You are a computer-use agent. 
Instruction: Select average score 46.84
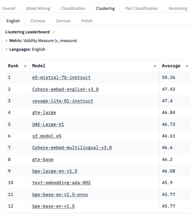click(x=168, y=113)
